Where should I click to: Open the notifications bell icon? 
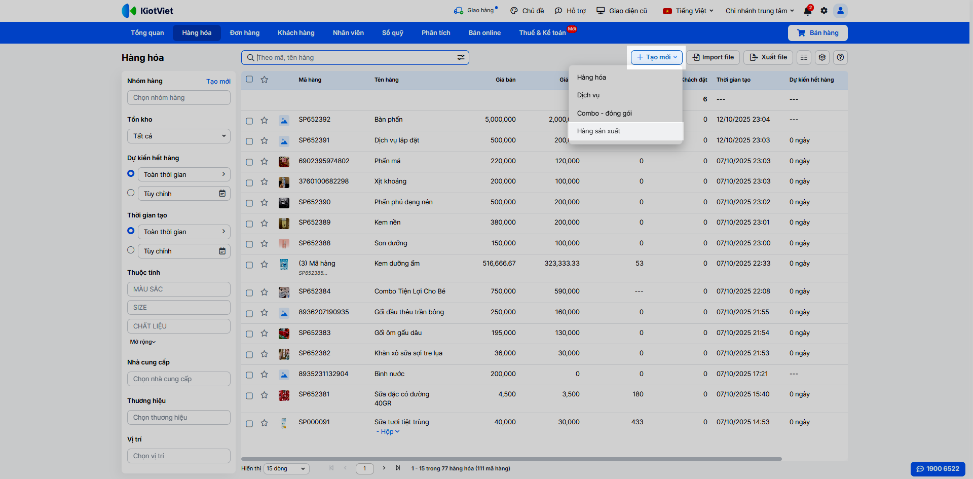click(x=808, y=11)
